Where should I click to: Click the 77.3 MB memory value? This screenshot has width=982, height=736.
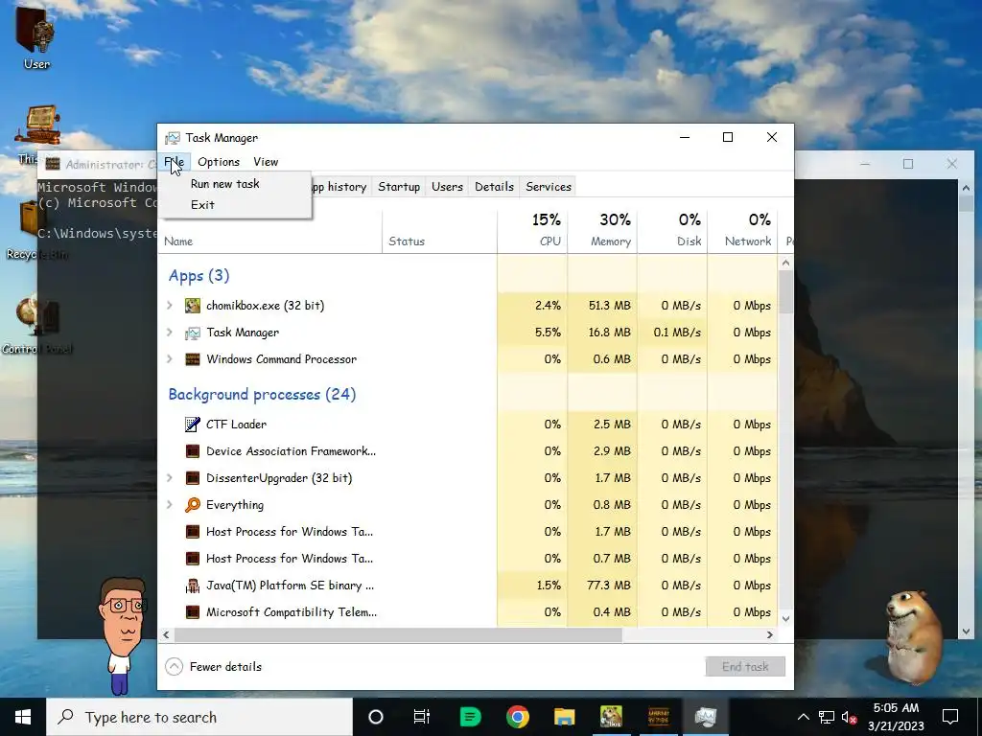pyautogui.click(x=609, y=586)
